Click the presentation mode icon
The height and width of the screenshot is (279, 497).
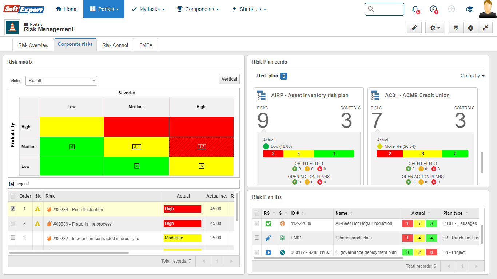456,28
